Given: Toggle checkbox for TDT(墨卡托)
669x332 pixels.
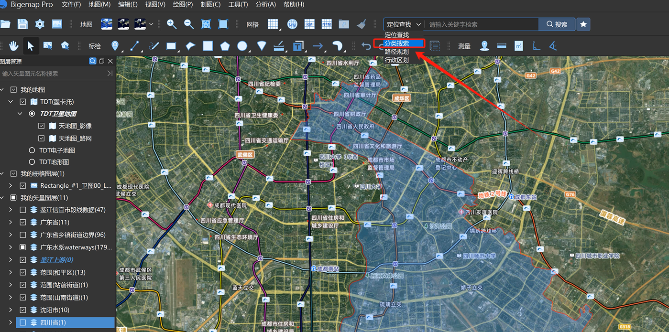Looking at the screenshot, I should pos(23,102).
